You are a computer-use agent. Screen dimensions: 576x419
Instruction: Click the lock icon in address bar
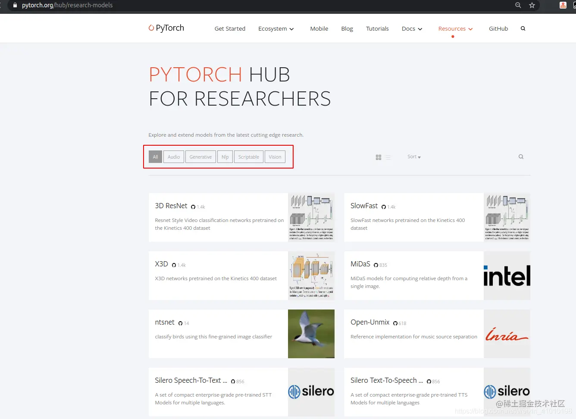15,5
